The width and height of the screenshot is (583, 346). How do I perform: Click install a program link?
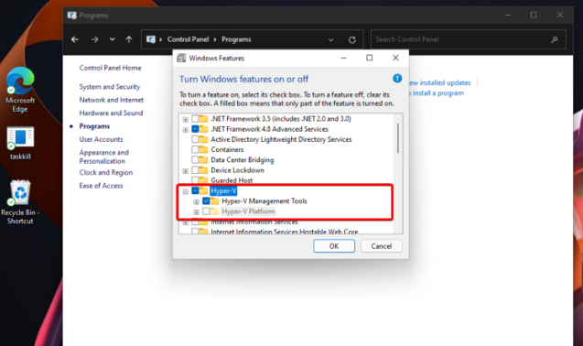(437, 93)
